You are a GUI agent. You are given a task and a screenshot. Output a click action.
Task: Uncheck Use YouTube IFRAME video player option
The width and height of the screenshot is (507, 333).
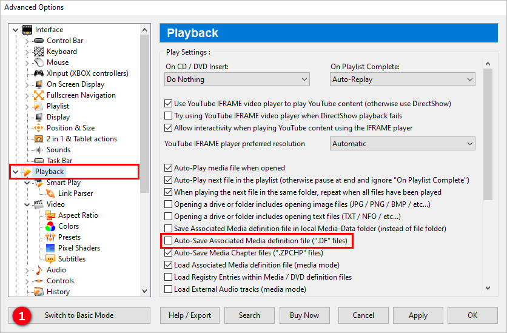point(168,104)
